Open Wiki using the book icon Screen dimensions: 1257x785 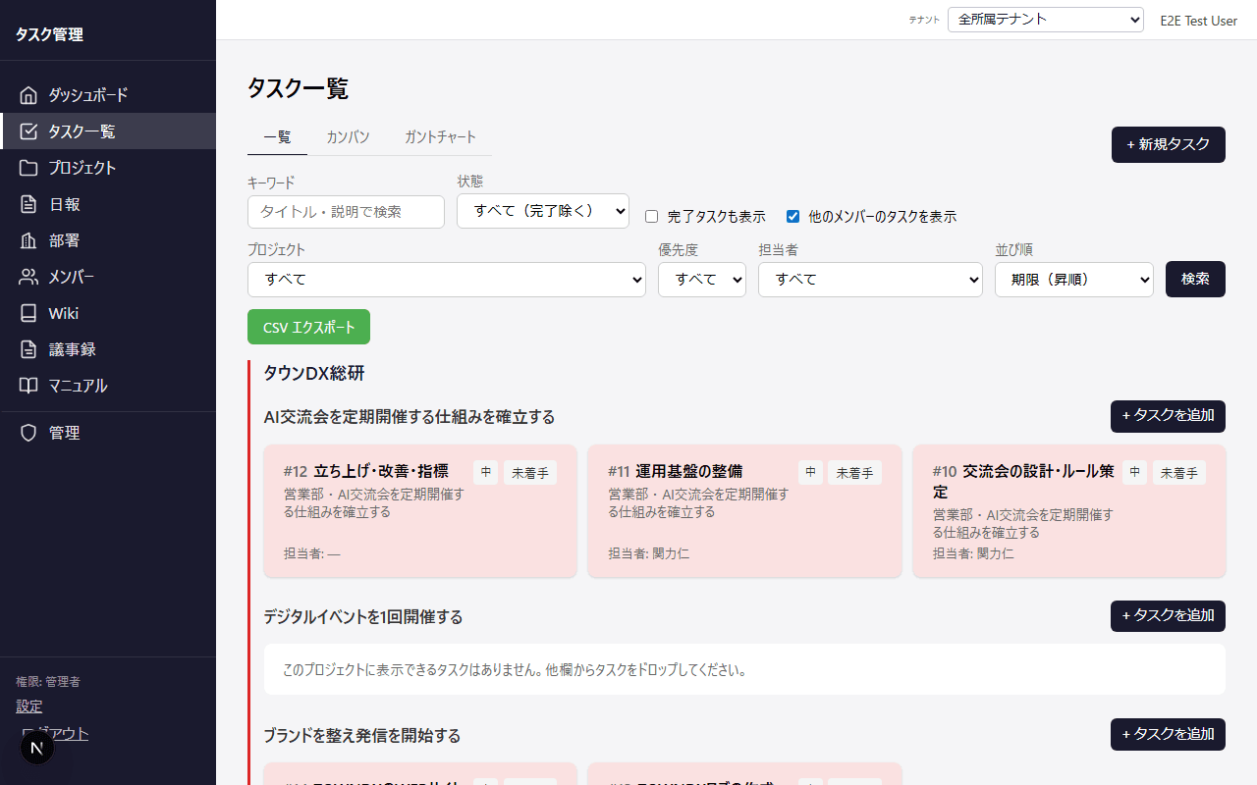[x=28, y=312]
